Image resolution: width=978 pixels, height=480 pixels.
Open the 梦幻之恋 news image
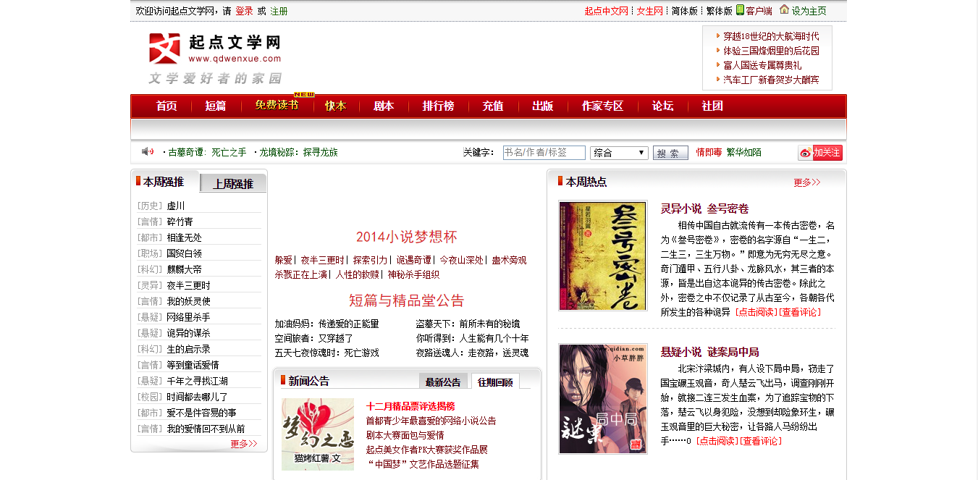[x=318, y=434]
